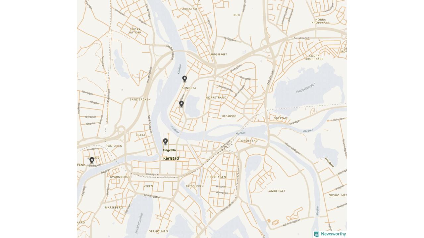Click the house marker above Sundsta label
Screen dimensions: 424x238
pyautogui.click(x=185, y=79)
